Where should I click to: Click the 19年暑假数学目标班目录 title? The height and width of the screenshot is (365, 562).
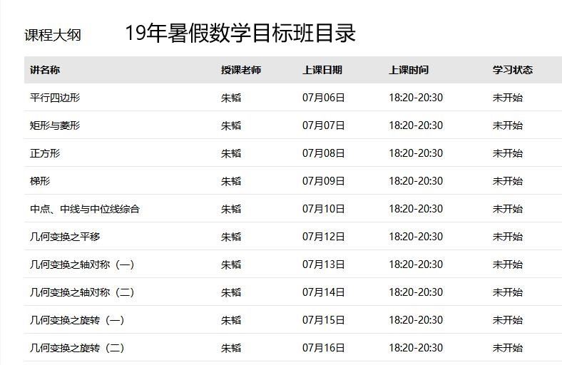coord(240,34)
